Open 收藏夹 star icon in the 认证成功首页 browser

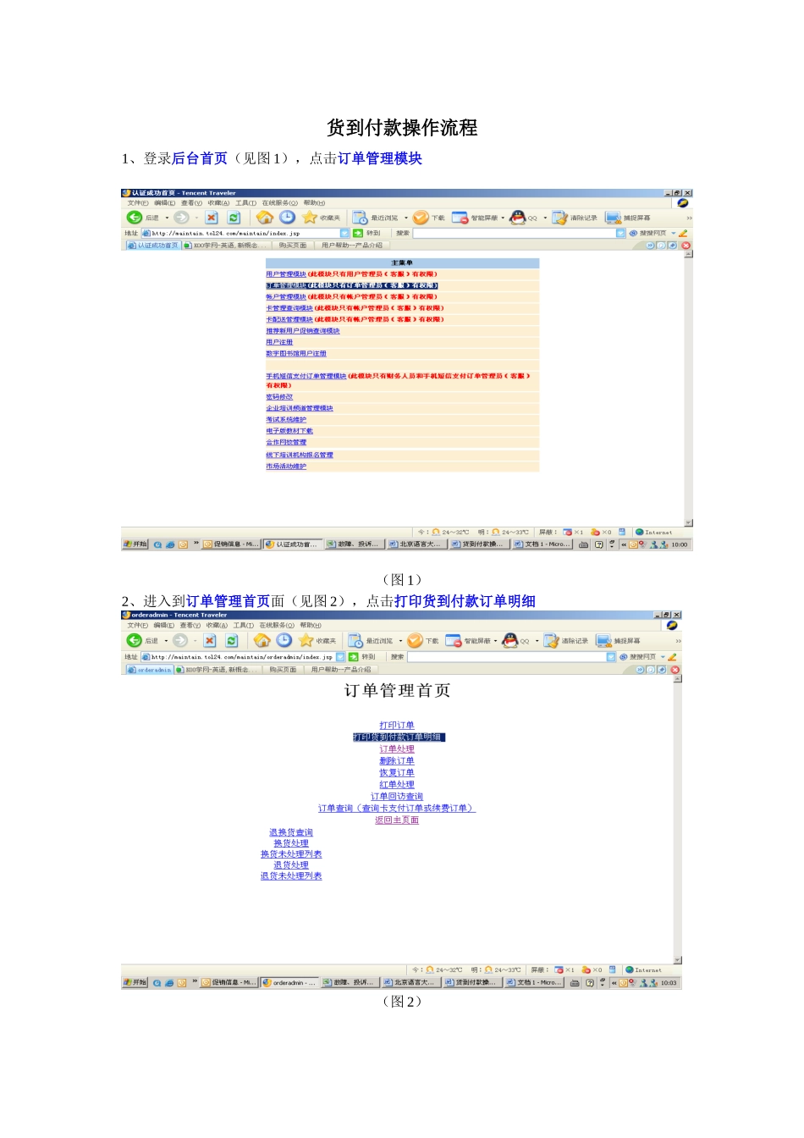[x=310, y=218]
